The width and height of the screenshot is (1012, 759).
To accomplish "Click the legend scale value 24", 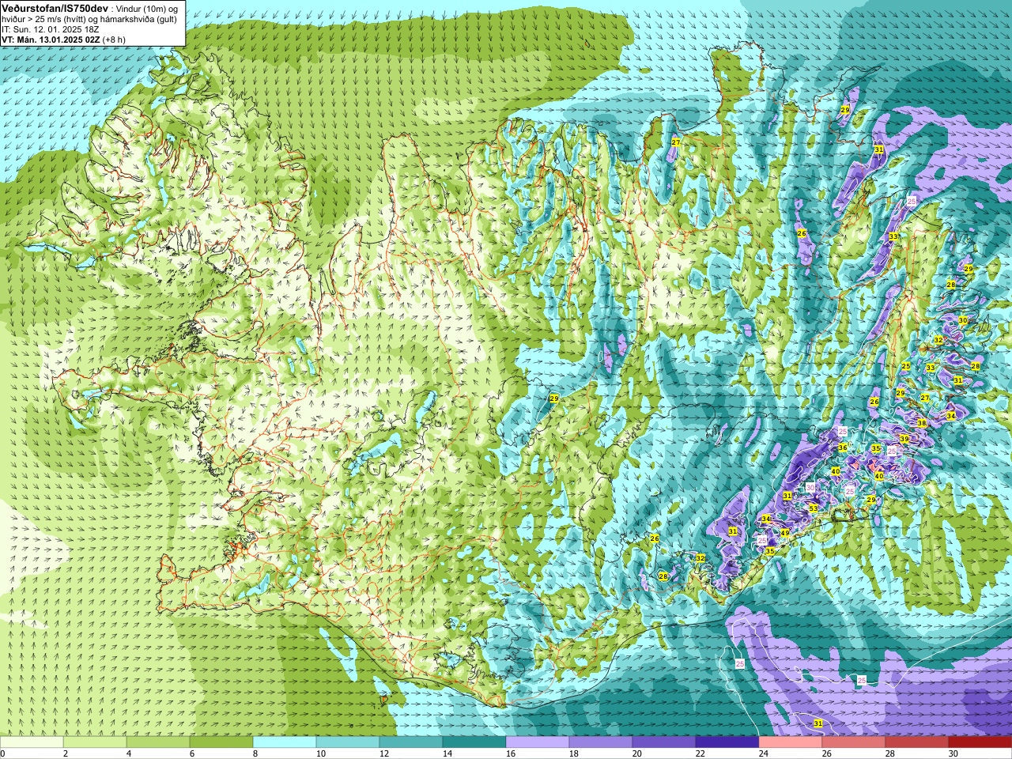I will coord(764,753).
